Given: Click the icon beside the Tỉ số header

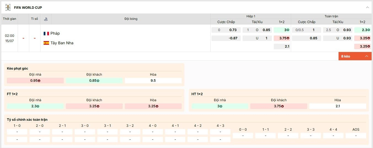Looking at the screenshot, I should click(46, 19).
